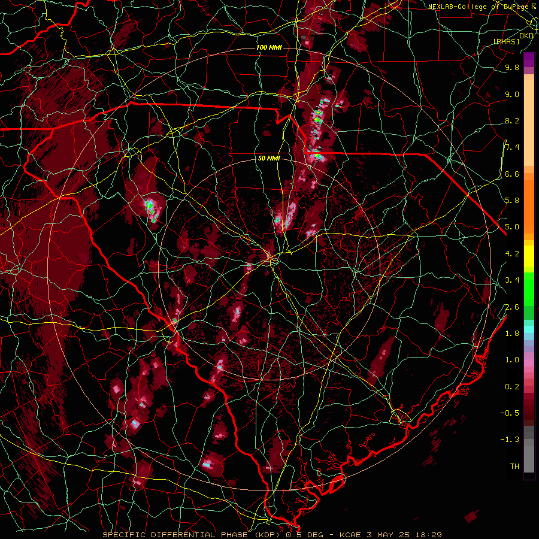Select the 0.2 value on the color scale
The width and height of the screenshot is (539, 539).
(x=512, y=387)
